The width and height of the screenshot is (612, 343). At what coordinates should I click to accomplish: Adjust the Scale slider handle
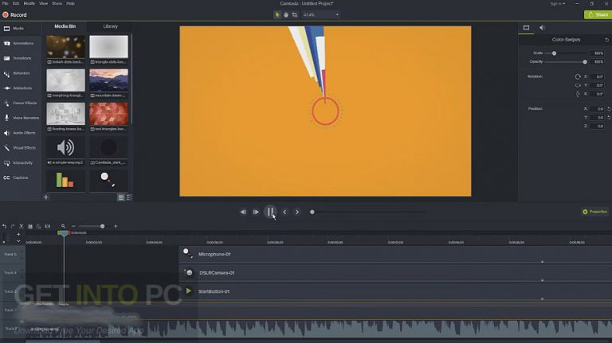pos(555,53)
